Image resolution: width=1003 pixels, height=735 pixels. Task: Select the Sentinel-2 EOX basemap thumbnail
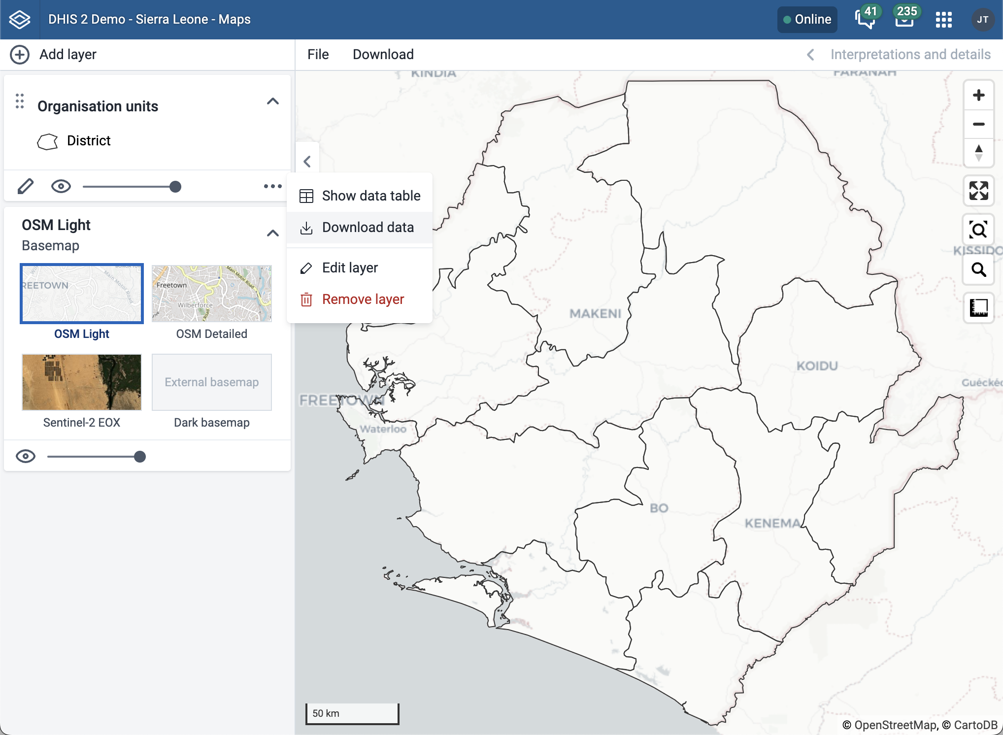81,382
